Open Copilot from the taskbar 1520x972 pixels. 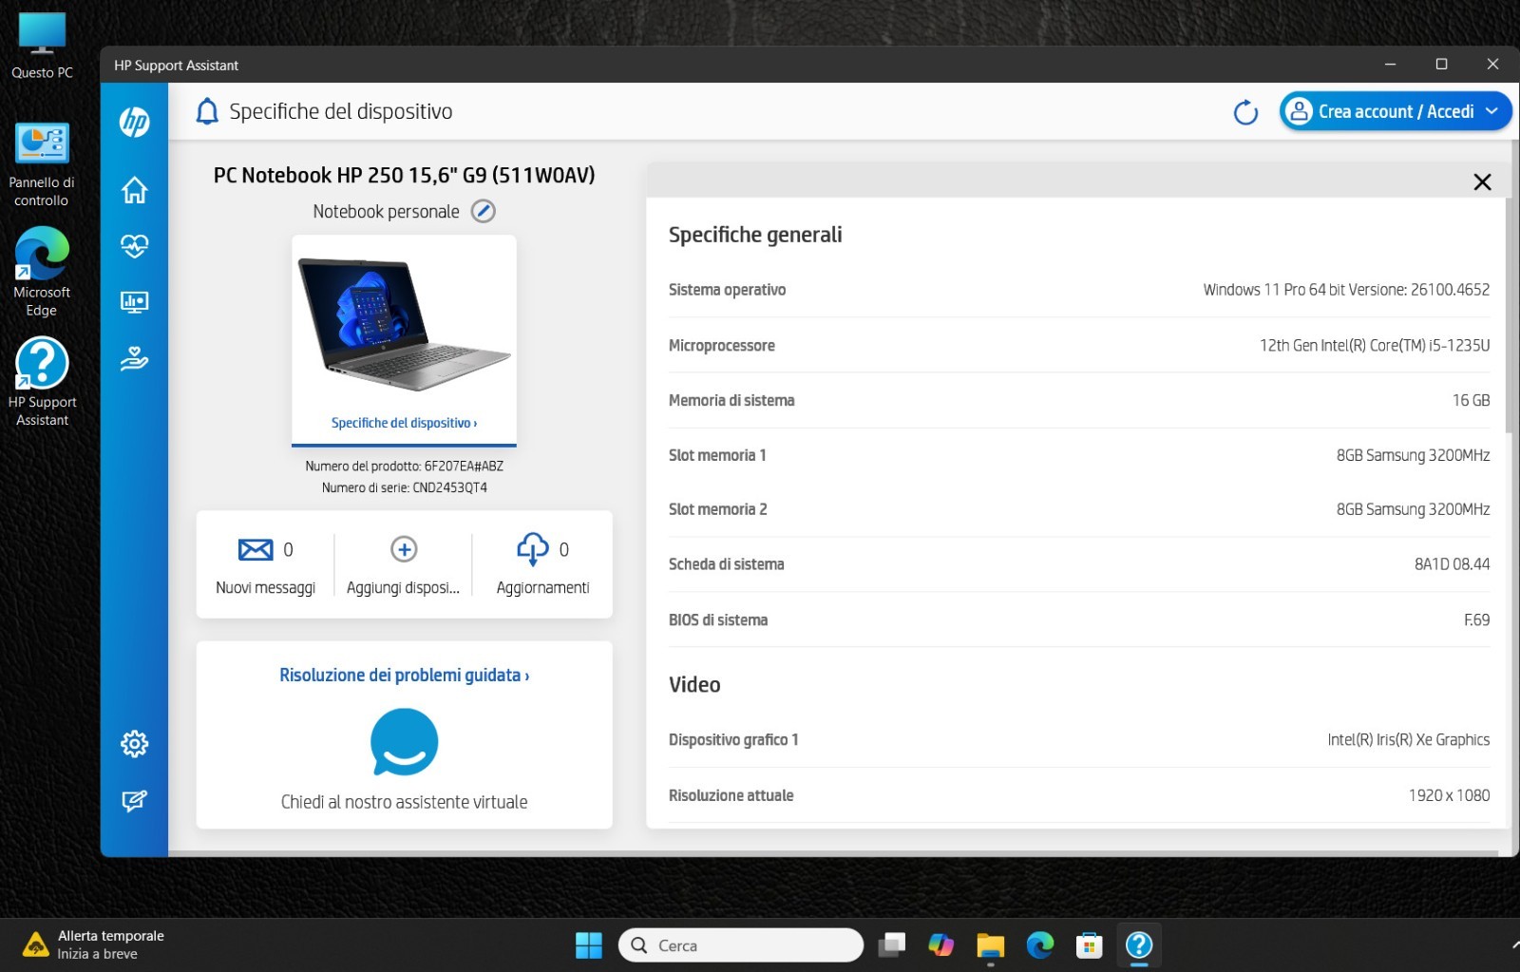pos(940,945)
